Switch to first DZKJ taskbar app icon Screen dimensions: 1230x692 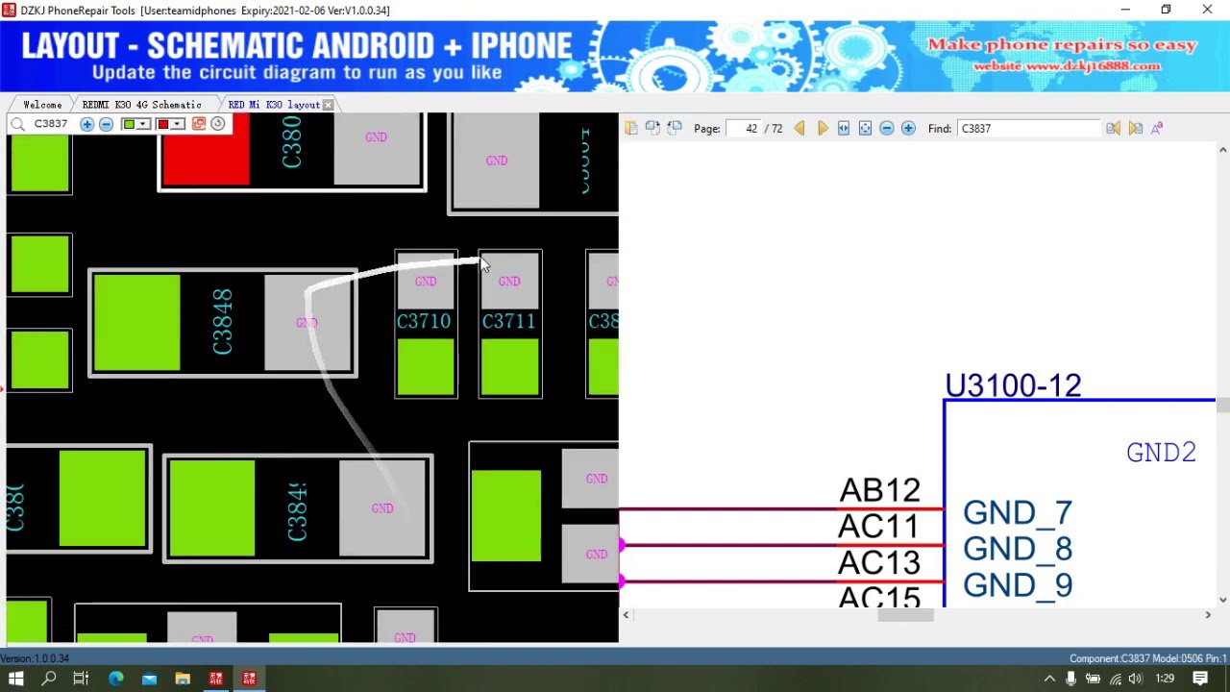(x=216, y=679)
